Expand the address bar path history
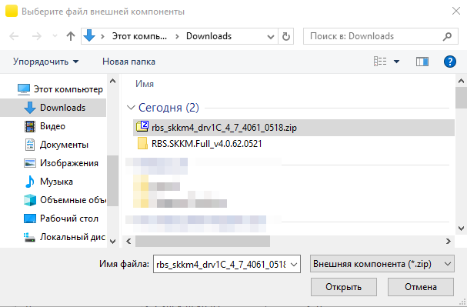 pos(271,37)
